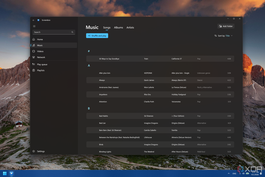Switch to the Albums tab
Viewport: 265px width, 177px height.
118,28
